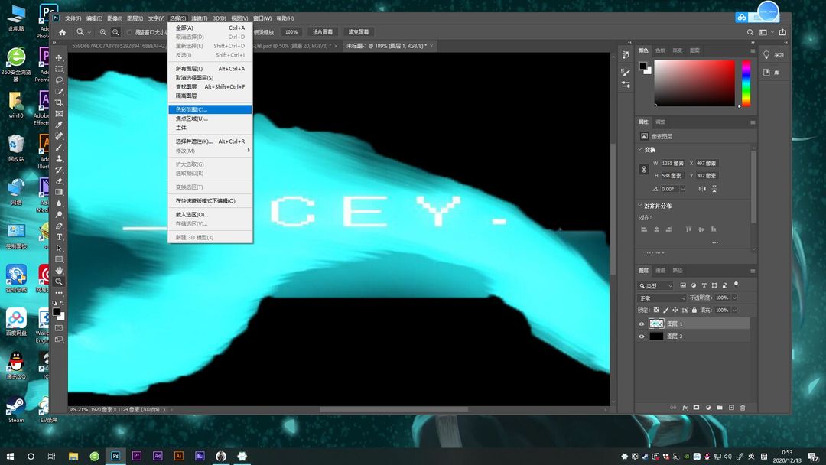Select the Brush tool
This screenshot has width=826, height=465.
59,148
